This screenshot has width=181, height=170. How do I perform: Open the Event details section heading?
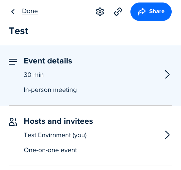point(48,61)
